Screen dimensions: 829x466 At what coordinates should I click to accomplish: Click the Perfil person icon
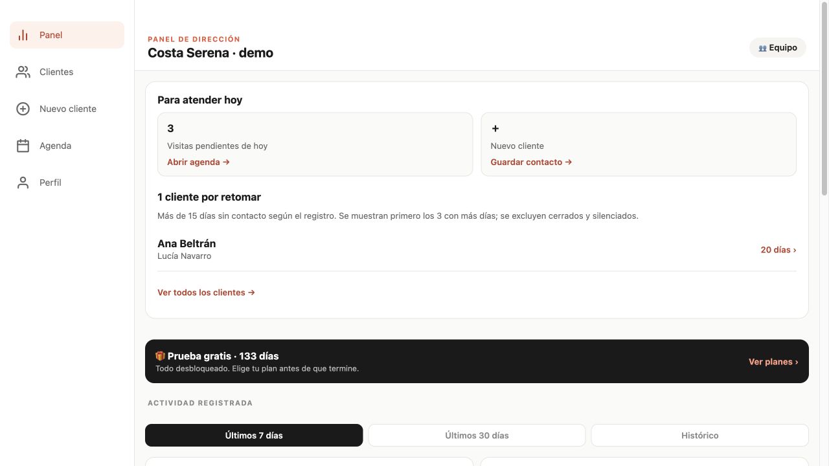(x=23, y=183)
